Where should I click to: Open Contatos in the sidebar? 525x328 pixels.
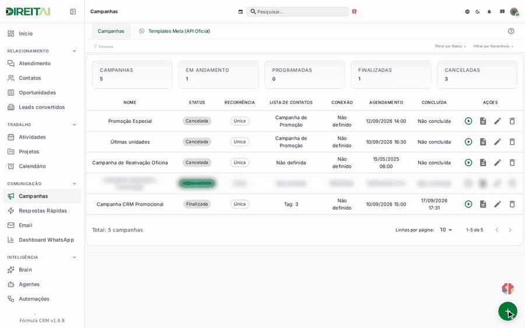[x=42, y=78]
